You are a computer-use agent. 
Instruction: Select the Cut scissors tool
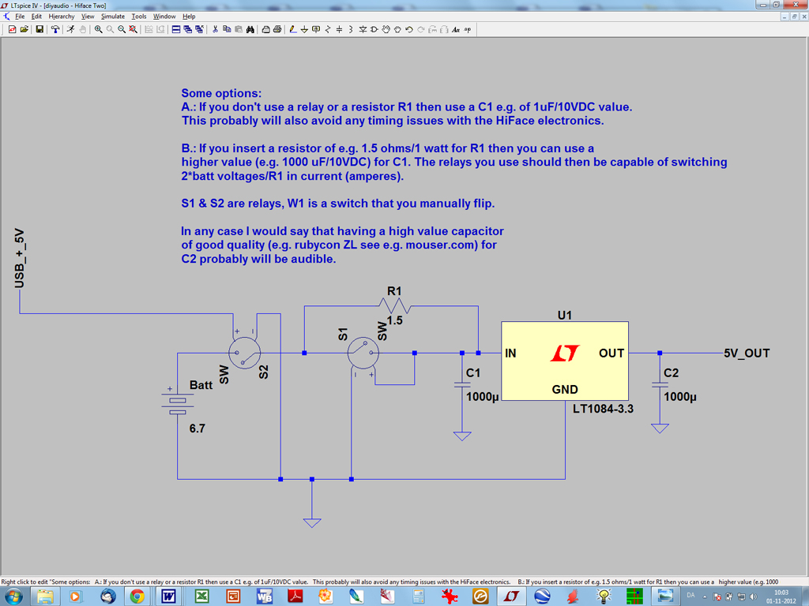[215, 30]
